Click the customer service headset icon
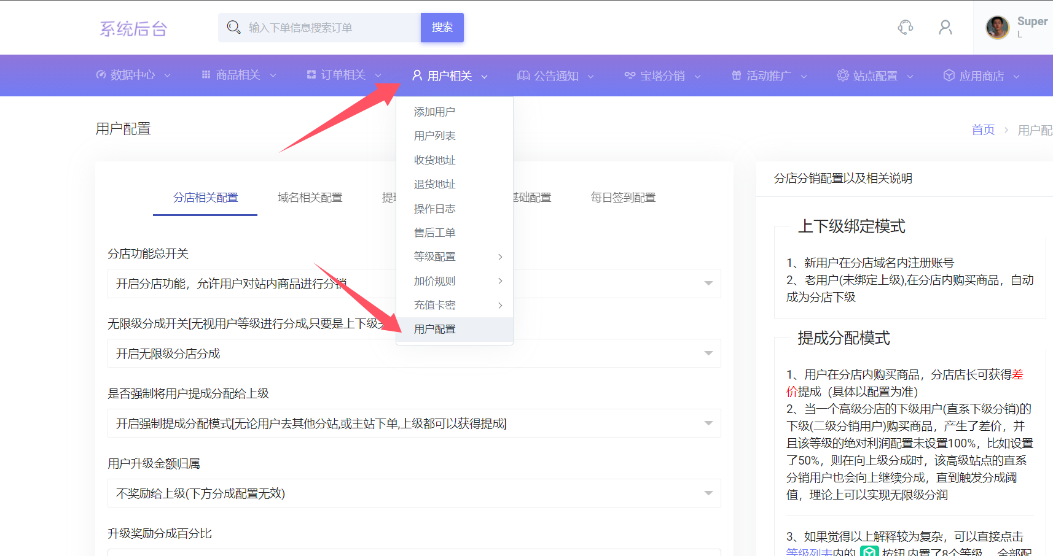This screenshot has width=1053, height=556. [905, 27]
